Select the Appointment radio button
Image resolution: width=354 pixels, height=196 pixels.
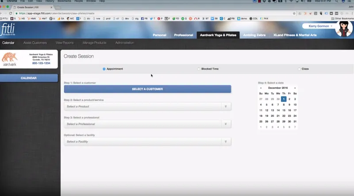(x=104, y=69)
